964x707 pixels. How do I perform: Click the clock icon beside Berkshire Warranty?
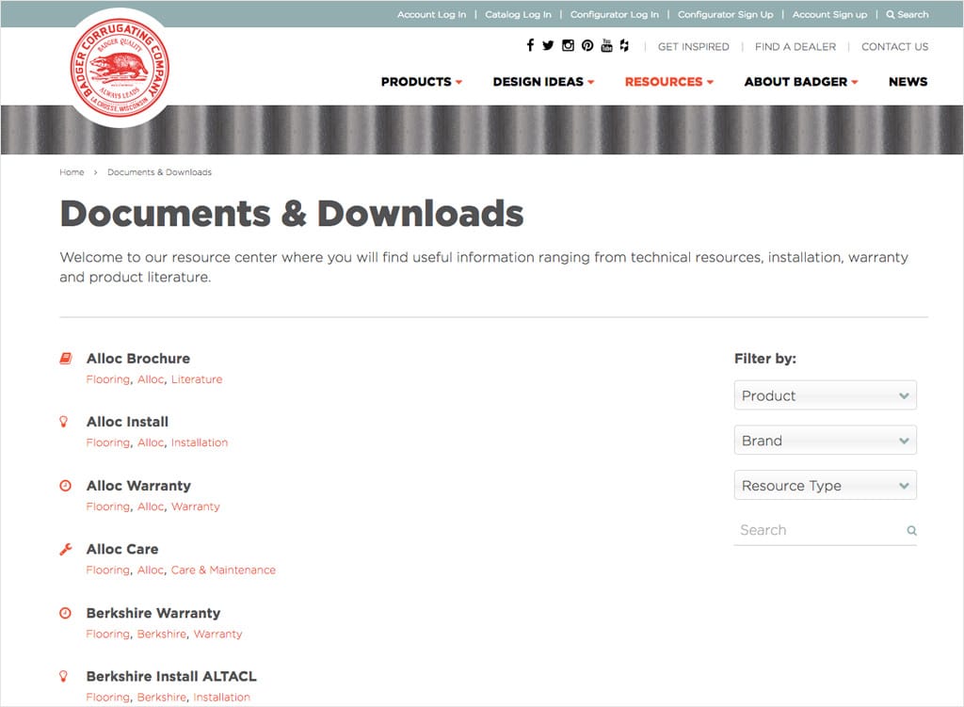[x=65, y=613]
